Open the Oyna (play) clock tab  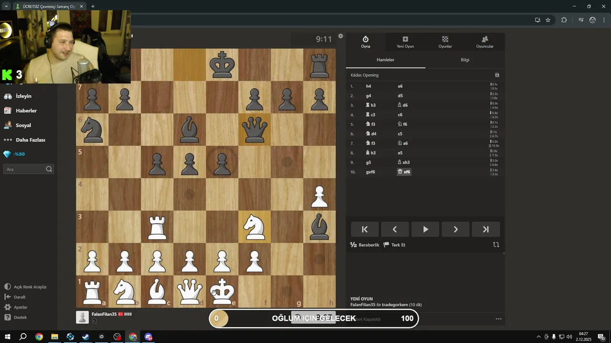click(366, 42)
